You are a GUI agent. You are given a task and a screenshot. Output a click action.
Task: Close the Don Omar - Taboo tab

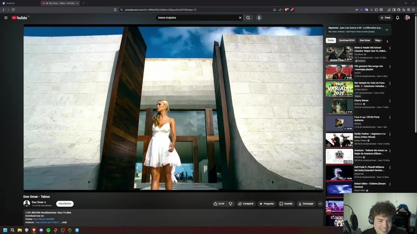77,3
